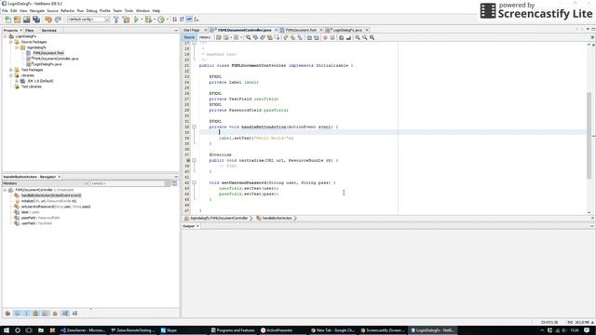Click the Shift Line Left icon

[309, 37]
